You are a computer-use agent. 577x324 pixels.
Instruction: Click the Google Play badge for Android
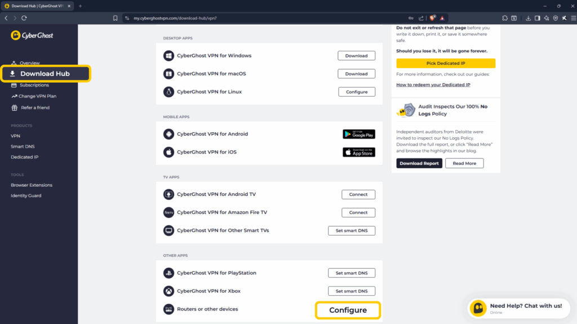359,134
